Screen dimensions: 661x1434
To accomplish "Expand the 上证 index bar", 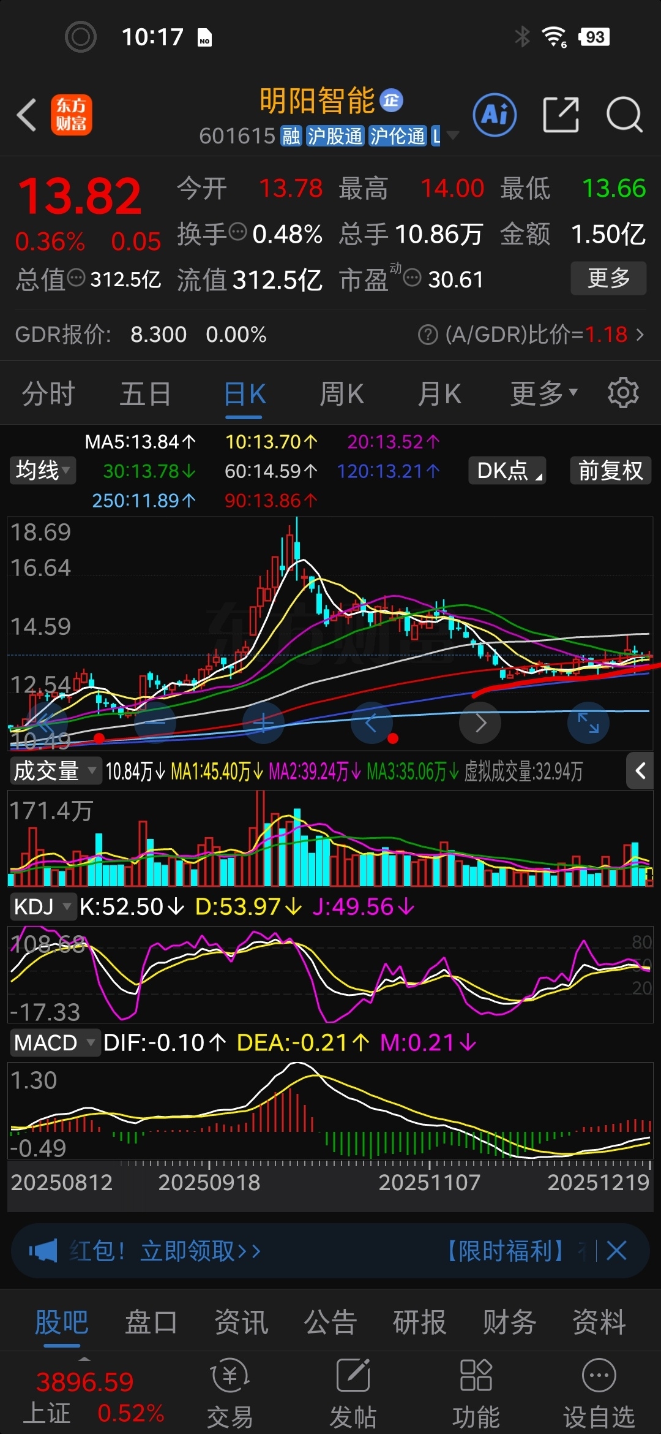I will pos(84,1359).
